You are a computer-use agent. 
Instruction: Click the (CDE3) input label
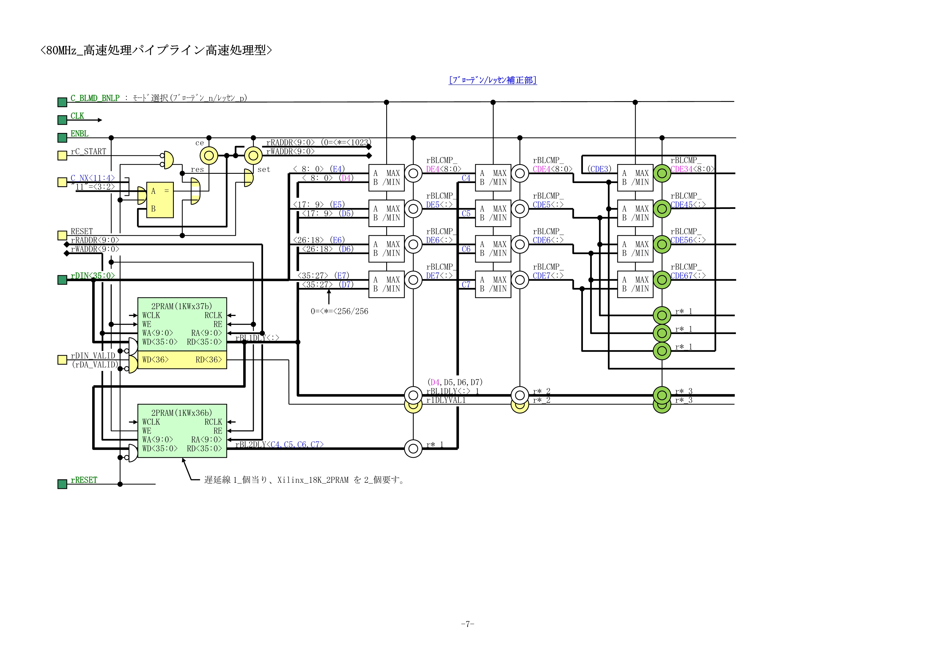599,169
